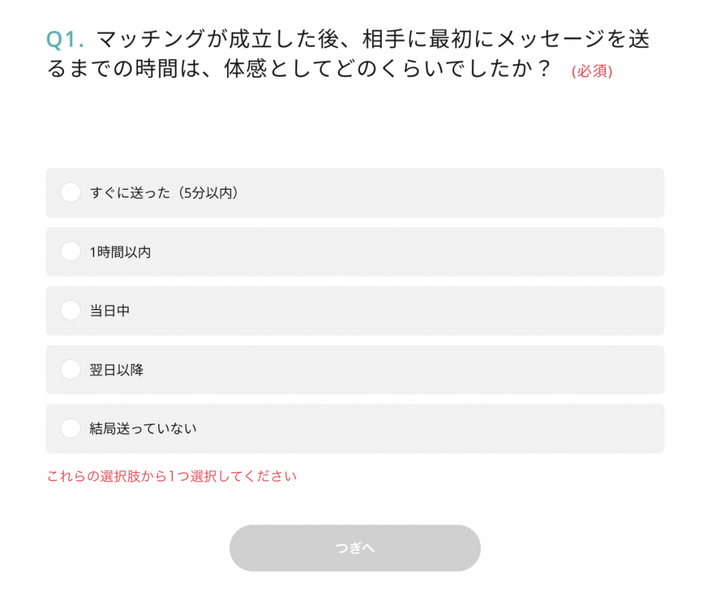This screenshot has height=601, width=720.
Task: Click the 1時間以内 label text
Action: [x=120, y=252]
